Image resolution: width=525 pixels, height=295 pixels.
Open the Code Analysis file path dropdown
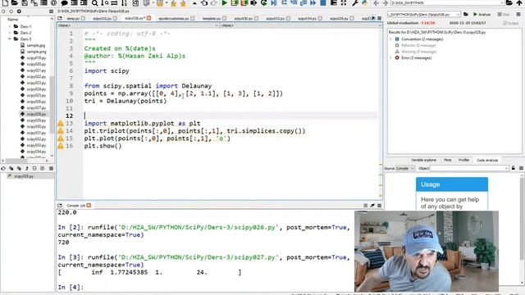pos(458,15)
